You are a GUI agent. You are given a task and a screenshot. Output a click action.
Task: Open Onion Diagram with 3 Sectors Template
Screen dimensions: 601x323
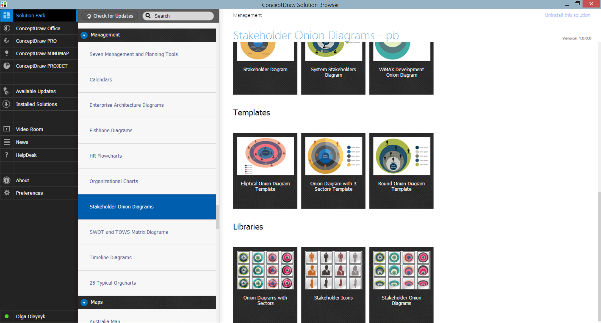click(x=333, y=171)
